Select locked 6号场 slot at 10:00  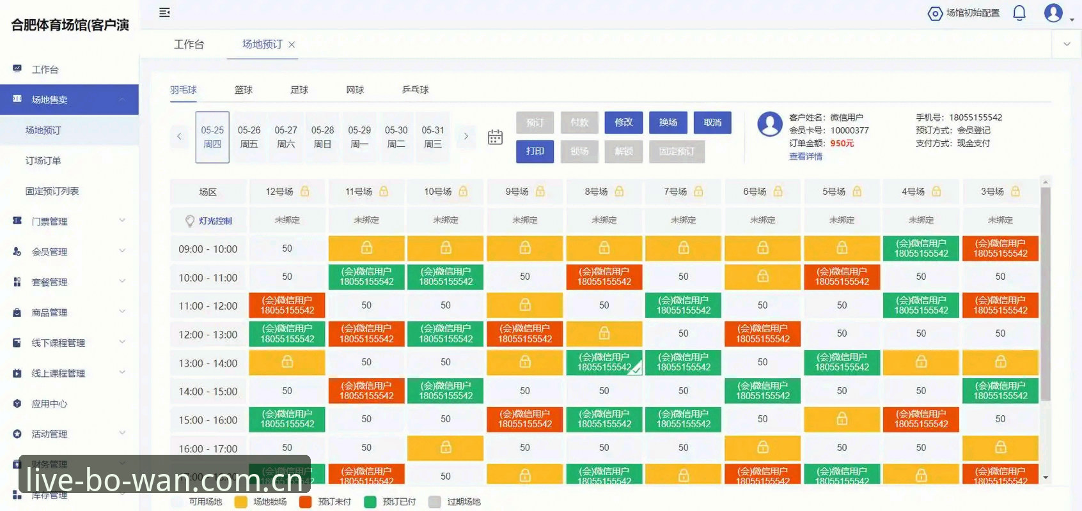pos(763,277)
